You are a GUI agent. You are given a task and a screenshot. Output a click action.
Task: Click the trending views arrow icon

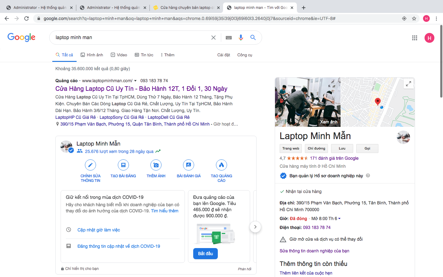pyautogui.click(x=158, y=151)
